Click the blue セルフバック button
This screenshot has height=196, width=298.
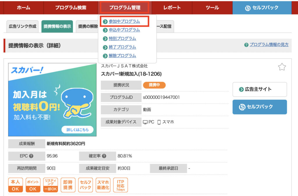[260, 107]
